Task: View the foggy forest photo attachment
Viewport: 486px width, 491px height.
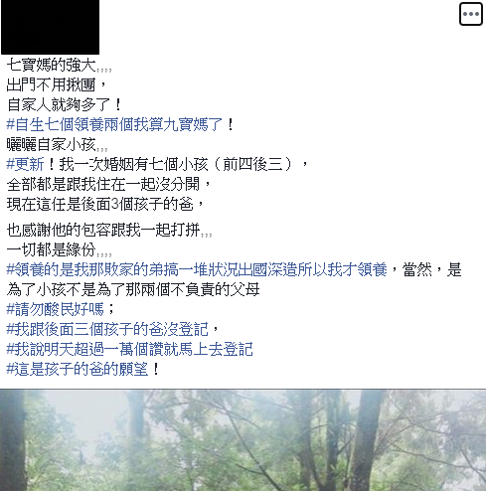Action: tap(243, 440)
